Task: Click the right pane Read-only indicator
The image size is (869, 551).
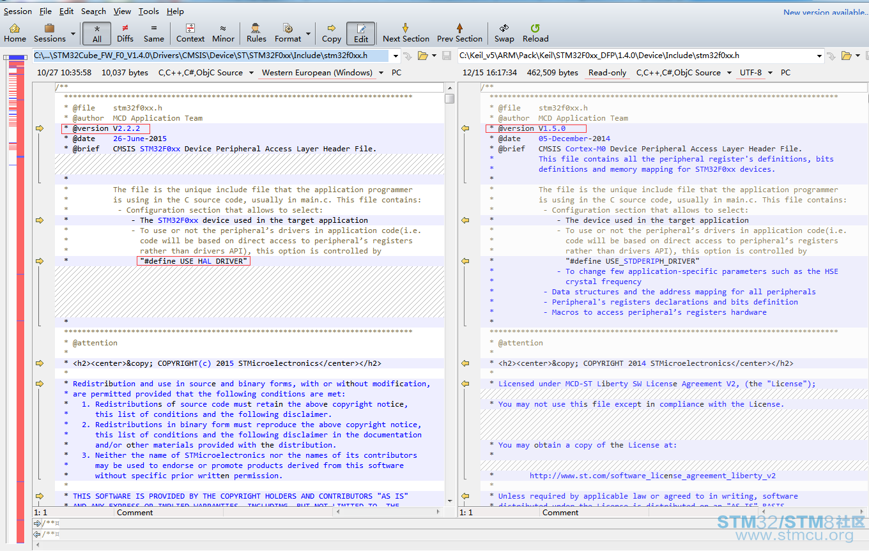Action: 607,73
